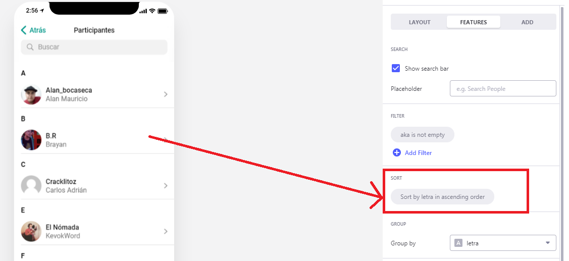Click the A text-type icon in Group by
Screen dimensions: 569x261
(458, 243)
